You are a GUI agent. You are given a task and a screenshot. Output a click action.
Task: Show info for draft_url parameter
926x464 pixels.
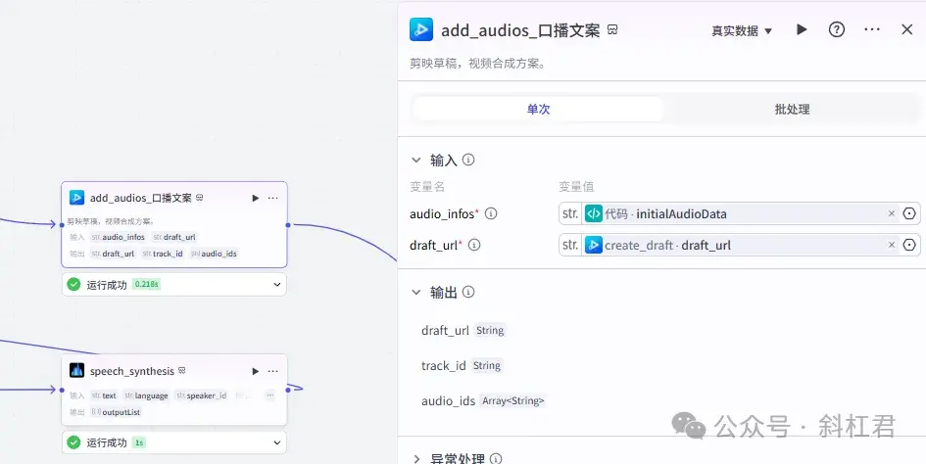point(473,245)
